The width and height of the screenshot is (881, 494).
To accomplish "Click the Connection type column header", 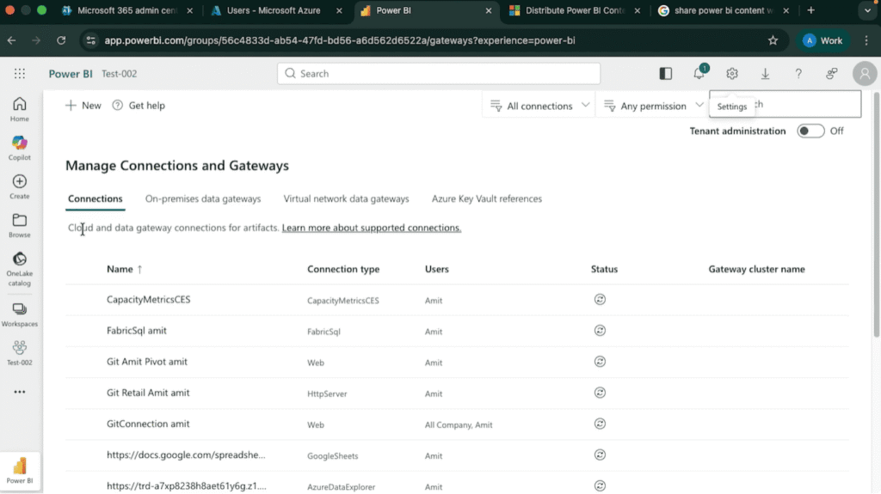I will (x=343, y=269).
